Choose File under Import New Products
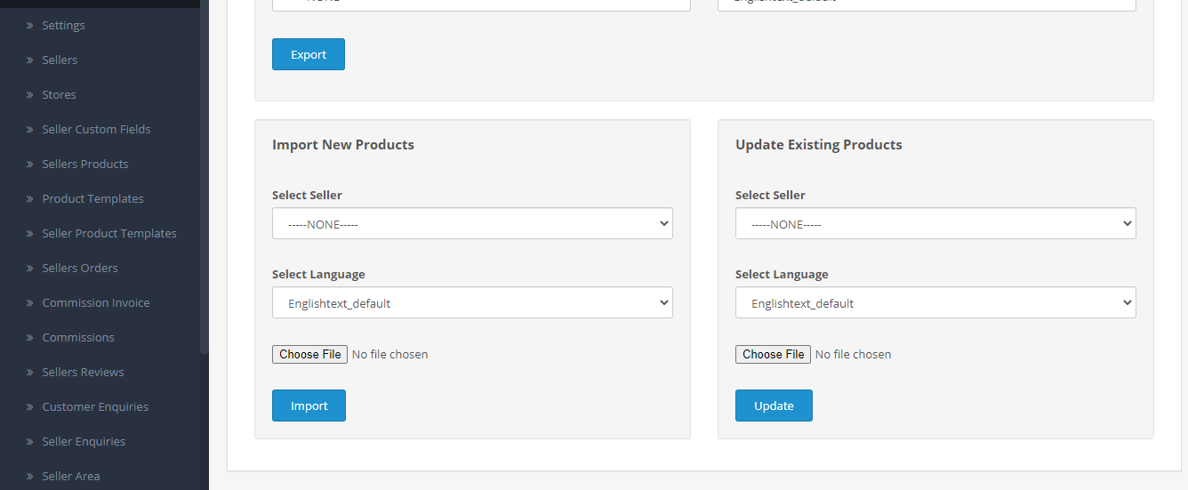1188x490 pixels. point(309,354)
